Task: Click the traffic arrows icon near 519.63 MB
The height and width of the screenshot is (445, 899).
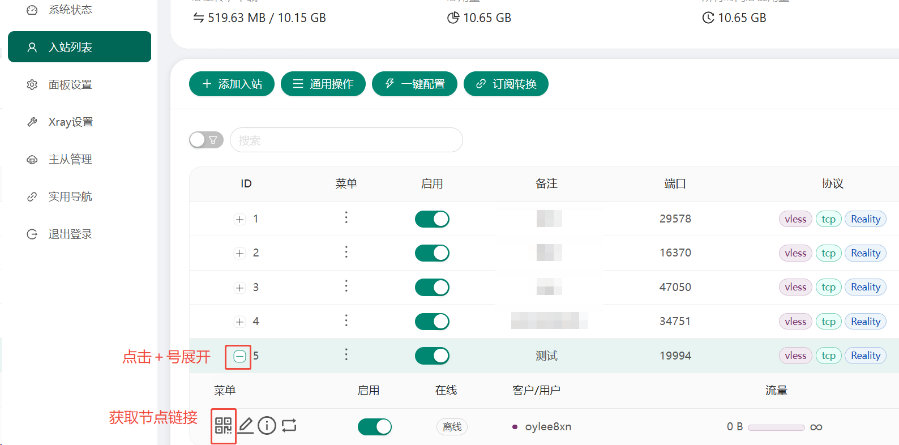Action: point(199,18)
